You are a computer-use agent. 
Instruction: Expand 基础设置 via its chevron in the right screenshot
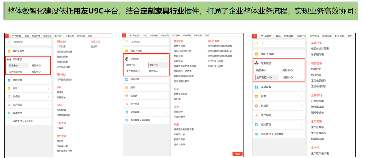click(x=302, y=87)
